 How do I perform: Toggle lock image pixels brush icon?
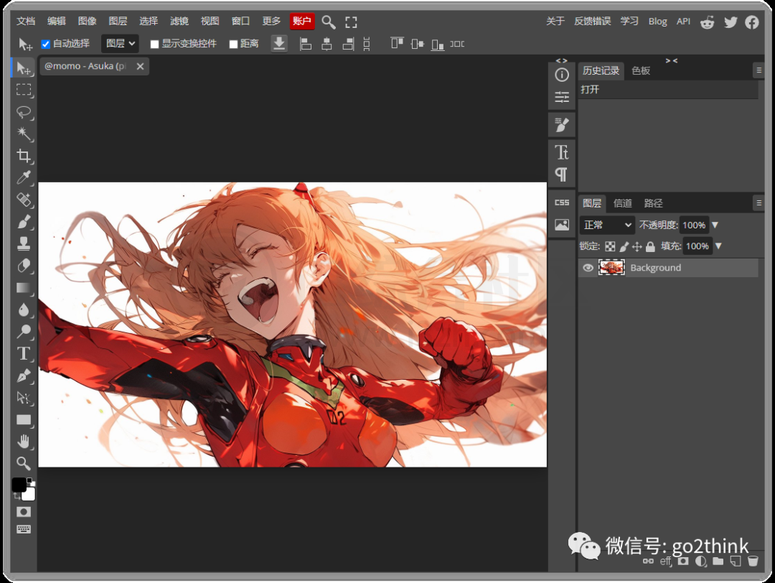click(x=624, y=246)
